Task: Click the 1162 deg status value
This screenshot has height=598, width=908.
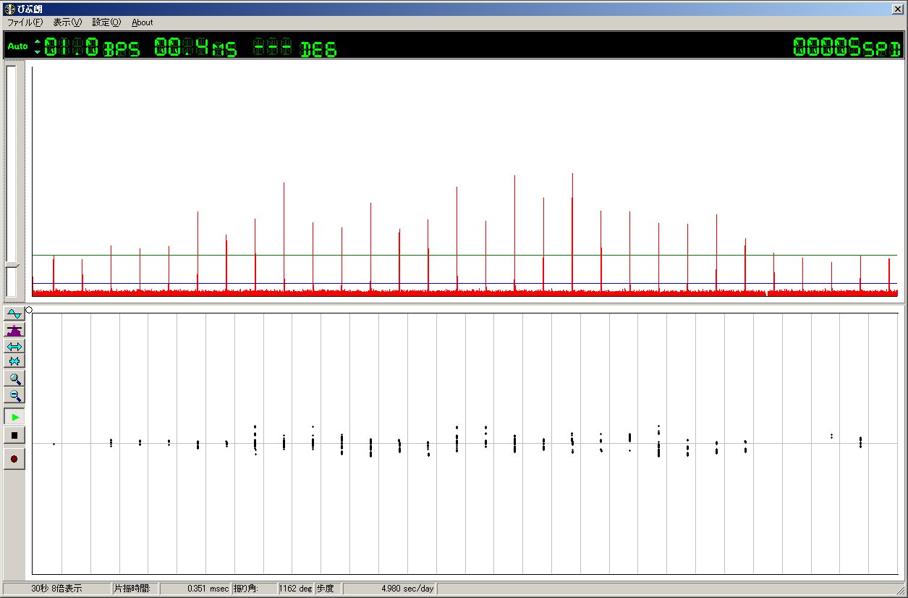Action: pos(295,589)
